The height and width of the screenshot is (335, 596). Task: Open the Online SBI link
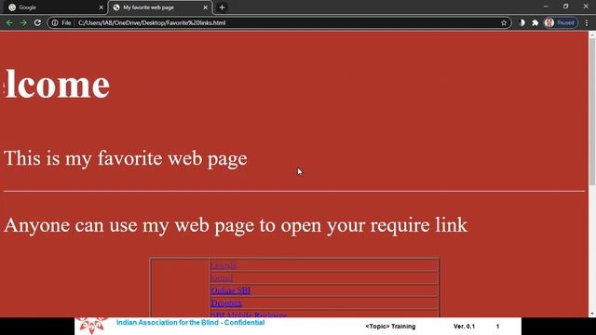coord(230,290)
